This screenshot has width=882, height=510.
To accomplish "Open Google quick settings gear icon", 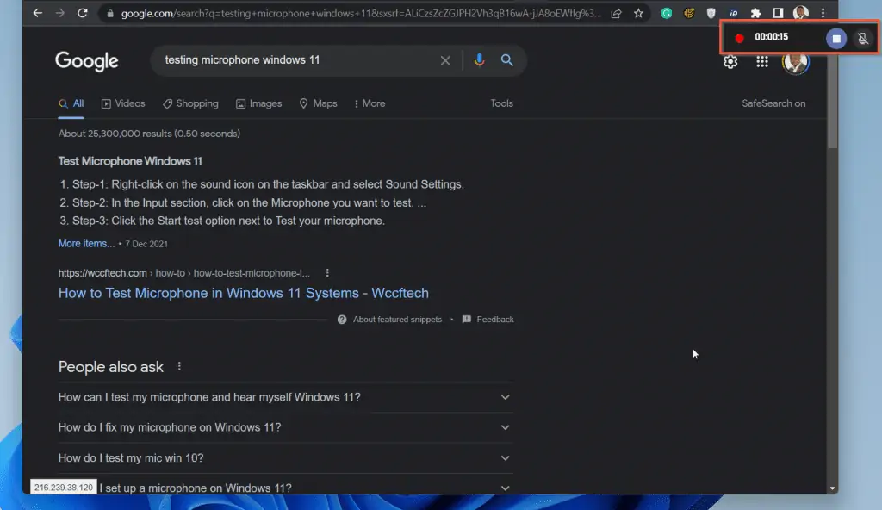I will [730, 61].
